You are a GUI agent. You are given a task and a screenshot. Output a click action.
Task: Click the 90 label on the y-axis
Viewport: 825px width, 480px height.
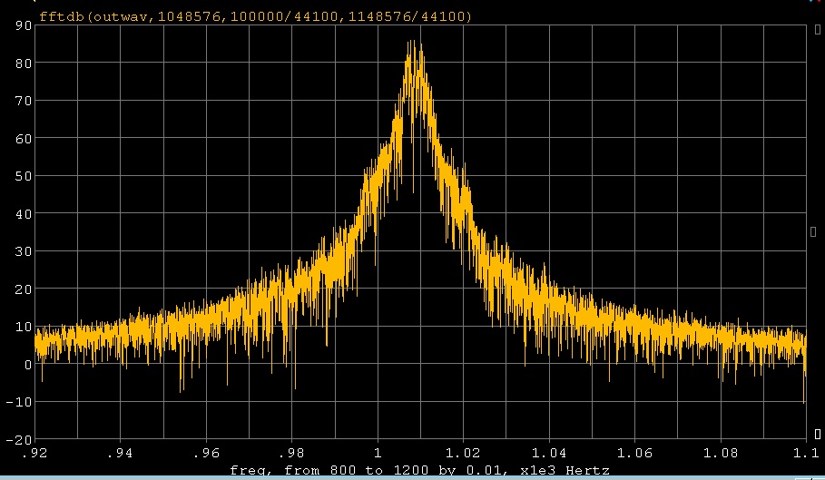tap(24, 25)
